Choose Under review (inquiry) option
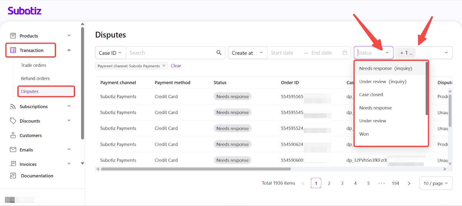The height and width of the screenshot is (206, 462). tap(383, 82)
